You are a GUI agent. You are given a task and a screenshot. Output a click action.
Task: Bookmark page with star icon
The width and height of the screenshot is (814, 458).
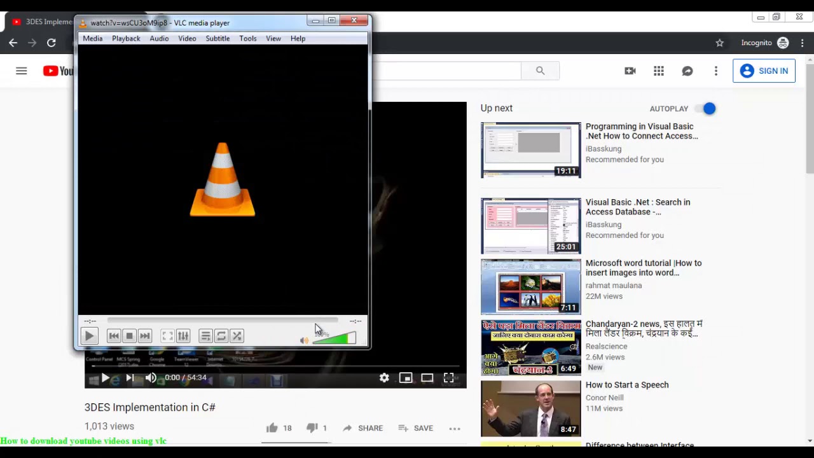(x=720, y=43)
